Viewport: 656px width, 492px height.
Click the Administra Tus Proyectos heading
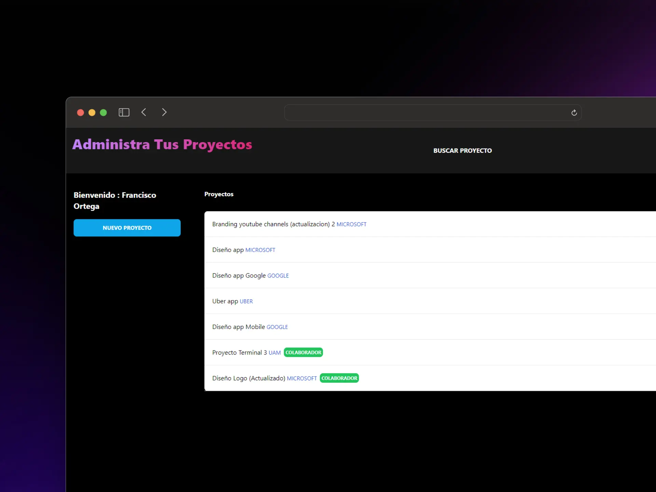coord(162,145)
